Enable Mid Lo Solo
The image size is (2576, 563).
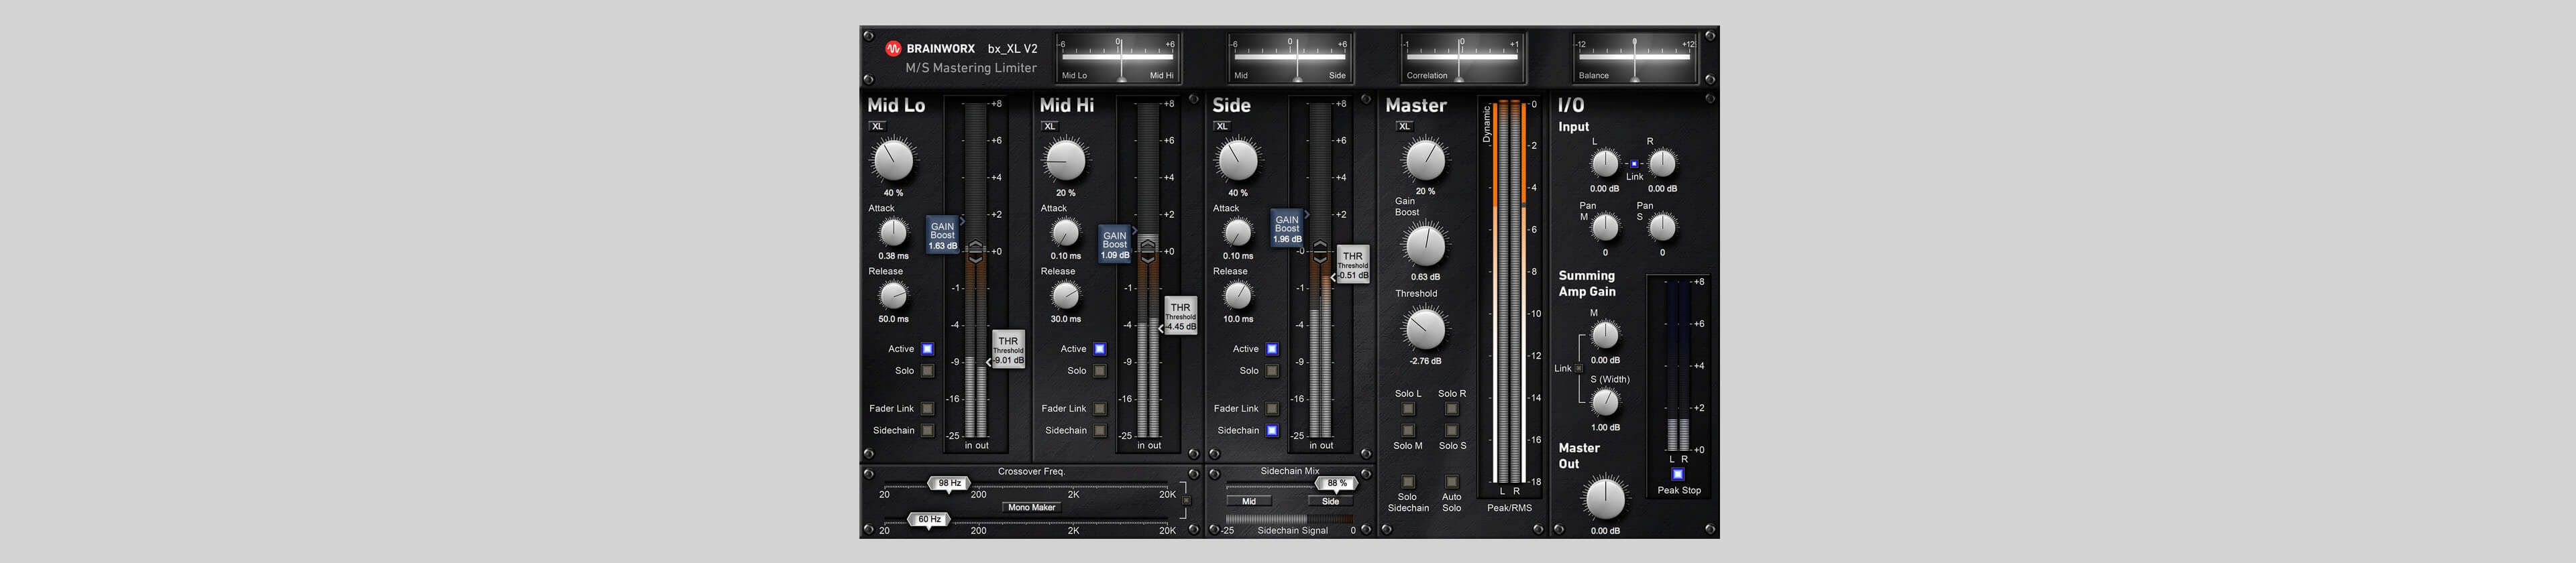coord(927,371)
